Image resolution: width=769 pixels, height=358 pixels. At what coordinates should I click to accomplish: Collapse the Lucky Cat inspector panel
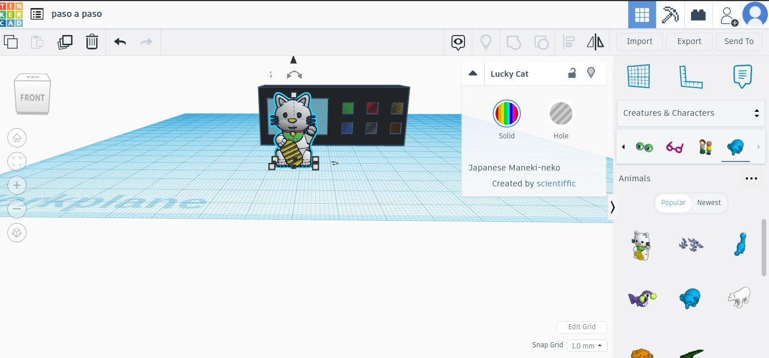tap(473, 74)
